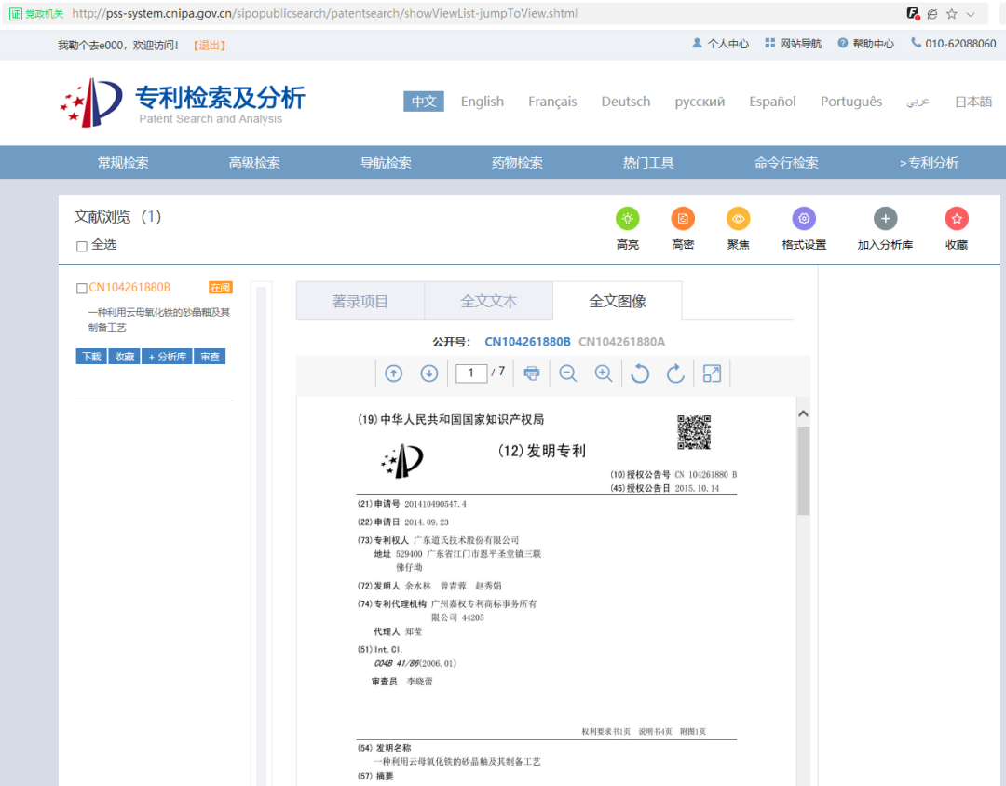This screenshot has width=1006, height=786.
Task: Select the checkbox for patent CN104261880B
Action: pyautogui.click(x=81, y=288)
